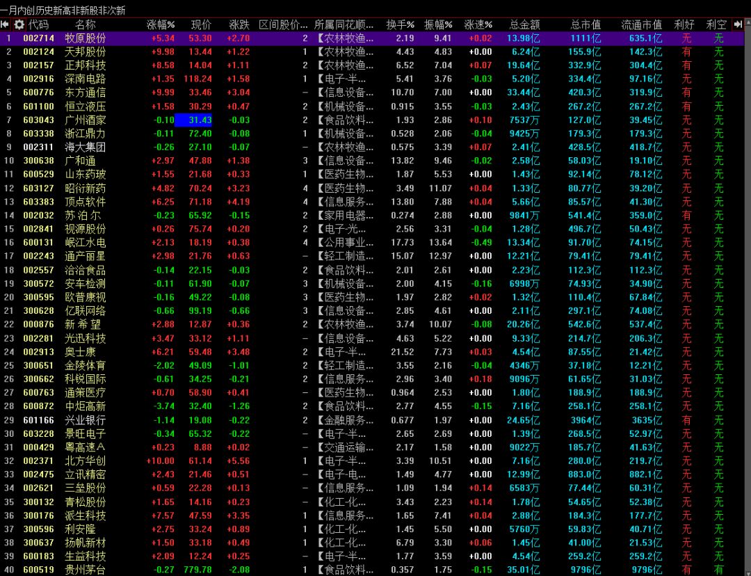Click 派生科技 stock name
The image size is (751, 576).
click(86, 515)
